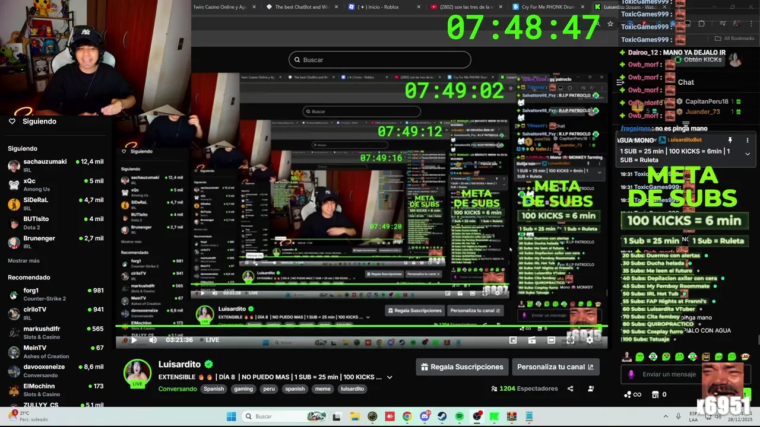760x427 pixels.
Task: Play the stream with the play button
Action: click(134, 340)
